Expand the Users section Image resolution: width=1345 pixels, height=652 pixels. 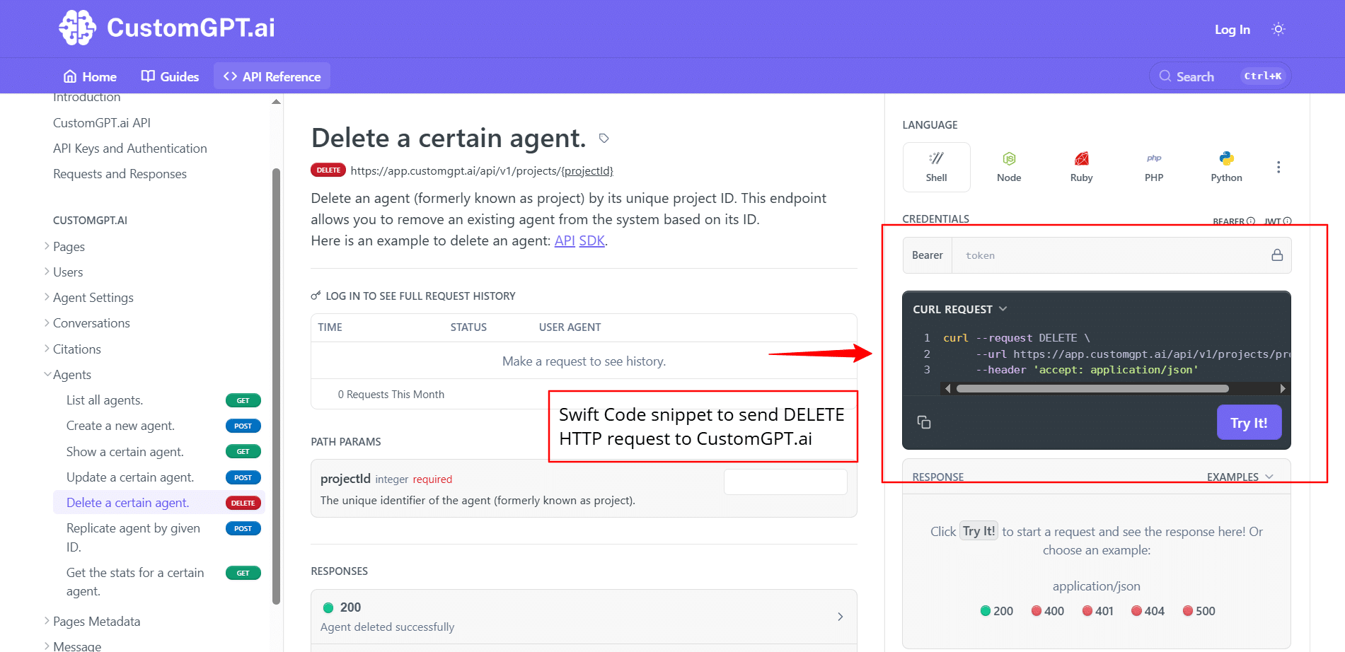click(68, 272)
